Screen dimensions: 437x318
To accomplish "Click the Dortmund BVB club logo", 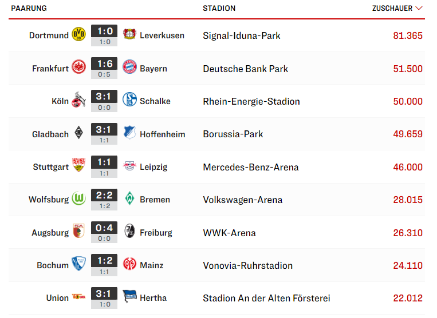I will pyautogui.click(x=79, y=34).
